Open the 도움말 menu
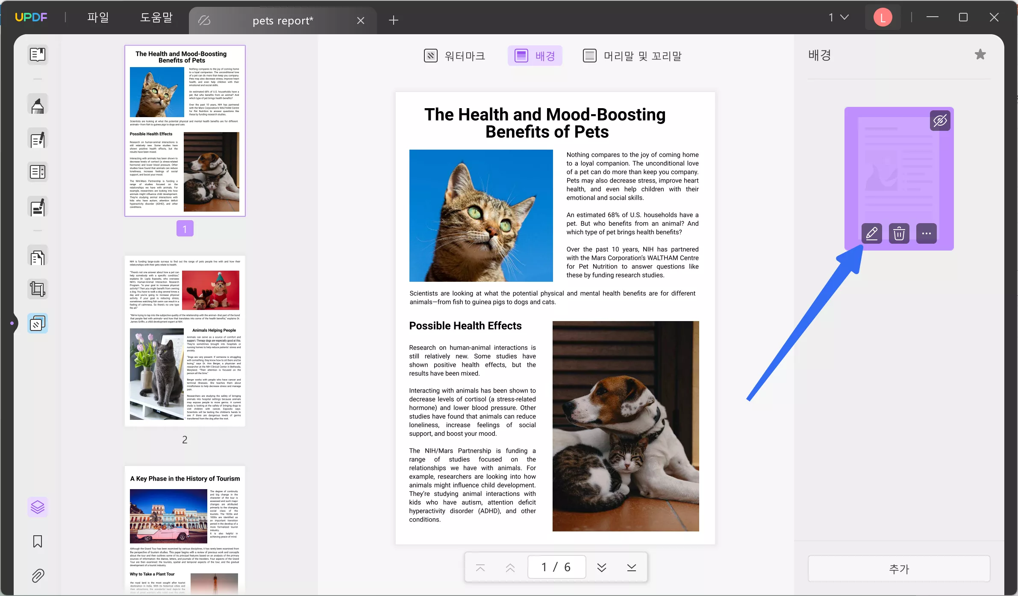This screenshot has width=1018, height=596. coord(156,18)
